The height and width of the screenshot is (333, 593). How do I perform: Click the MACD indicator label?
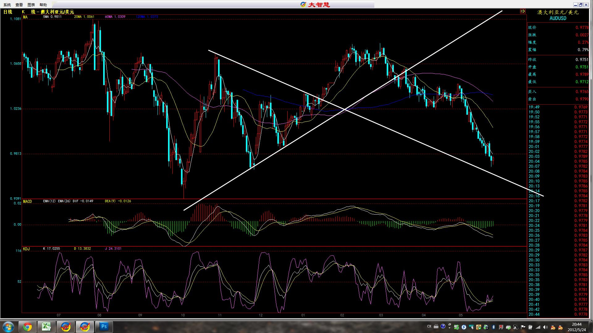[27, 201]
